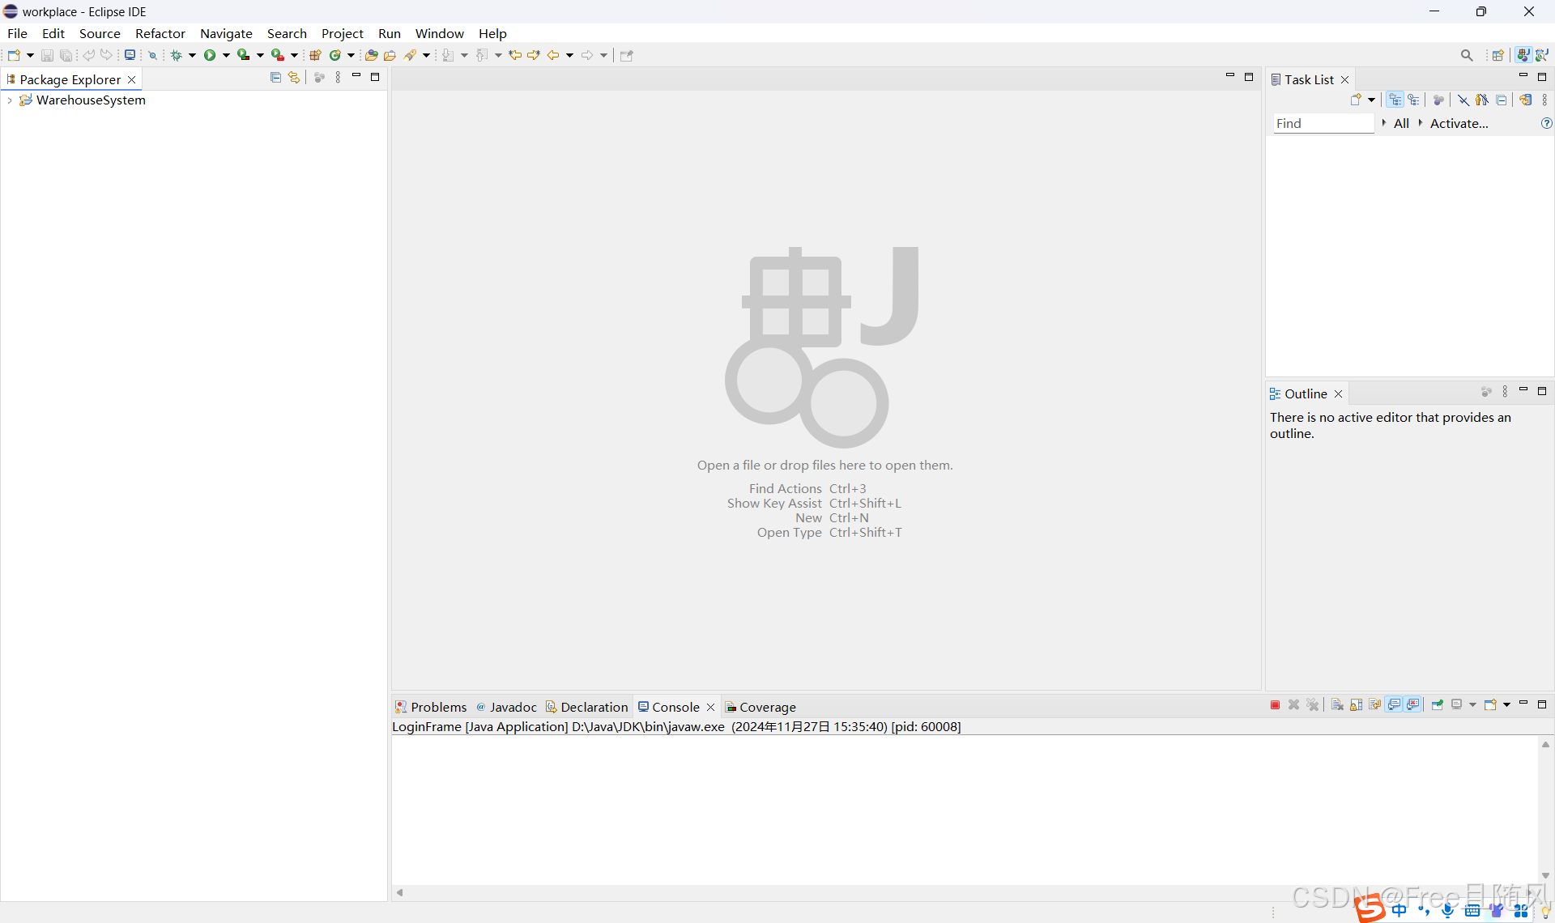Toggle Categorized presentation in Task List
The height and width of the screenshot is (923, 1555).
1395,100
